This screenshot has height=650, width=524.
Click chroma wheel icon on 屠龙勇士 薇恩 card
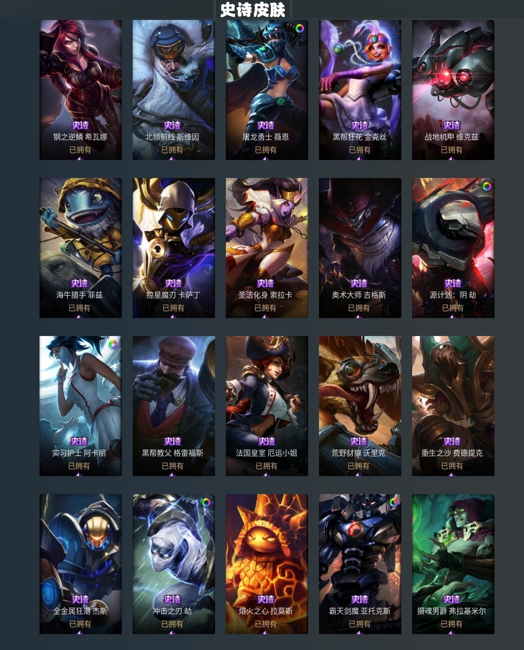coord(299,28)
